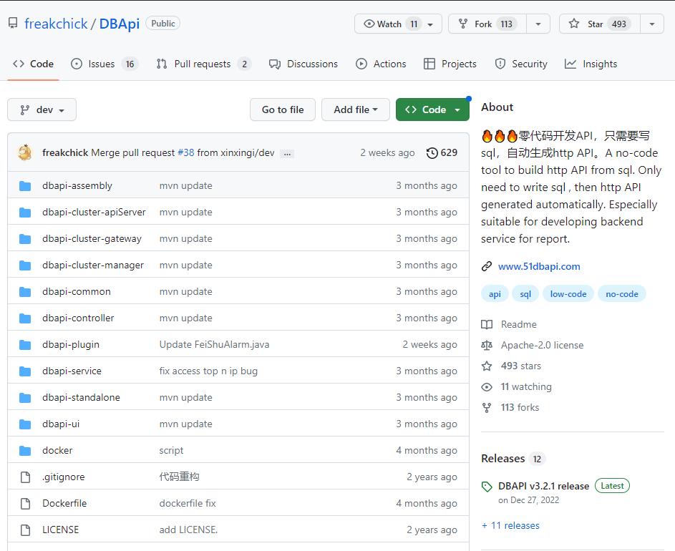
Task: Open the + 11 releases link
Action: [511, 525]
